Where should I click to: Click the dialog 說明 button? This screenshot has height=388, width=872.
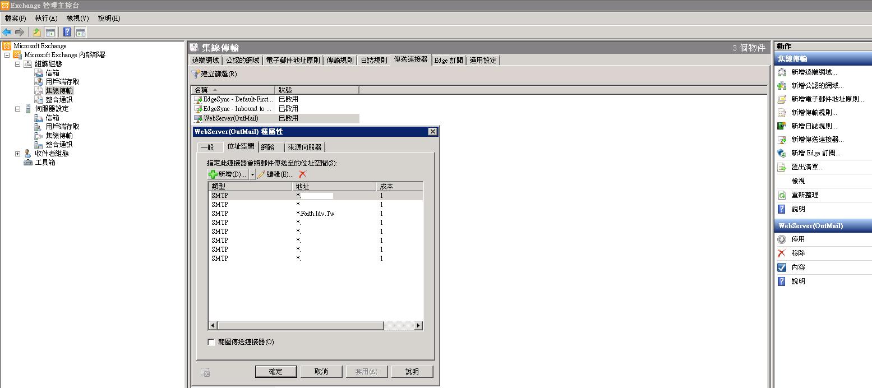pos(412,372)
